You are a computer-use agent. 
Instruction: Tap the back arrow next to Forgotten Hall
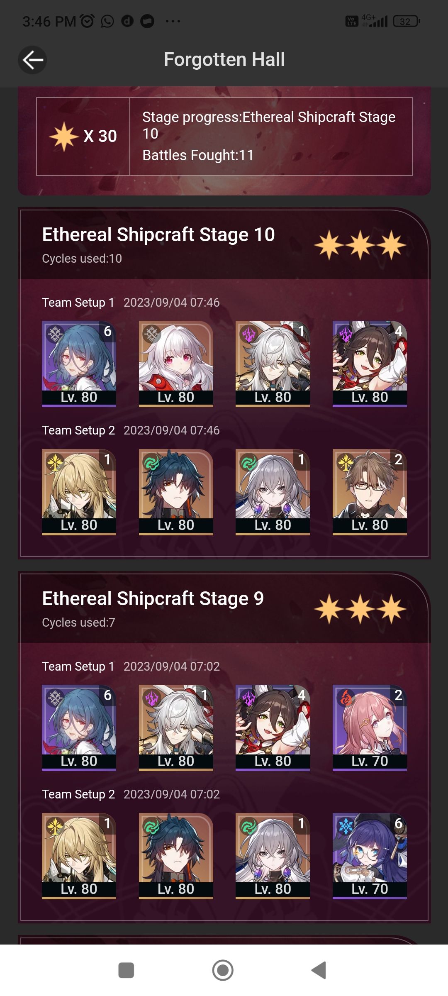click(32, 60)
